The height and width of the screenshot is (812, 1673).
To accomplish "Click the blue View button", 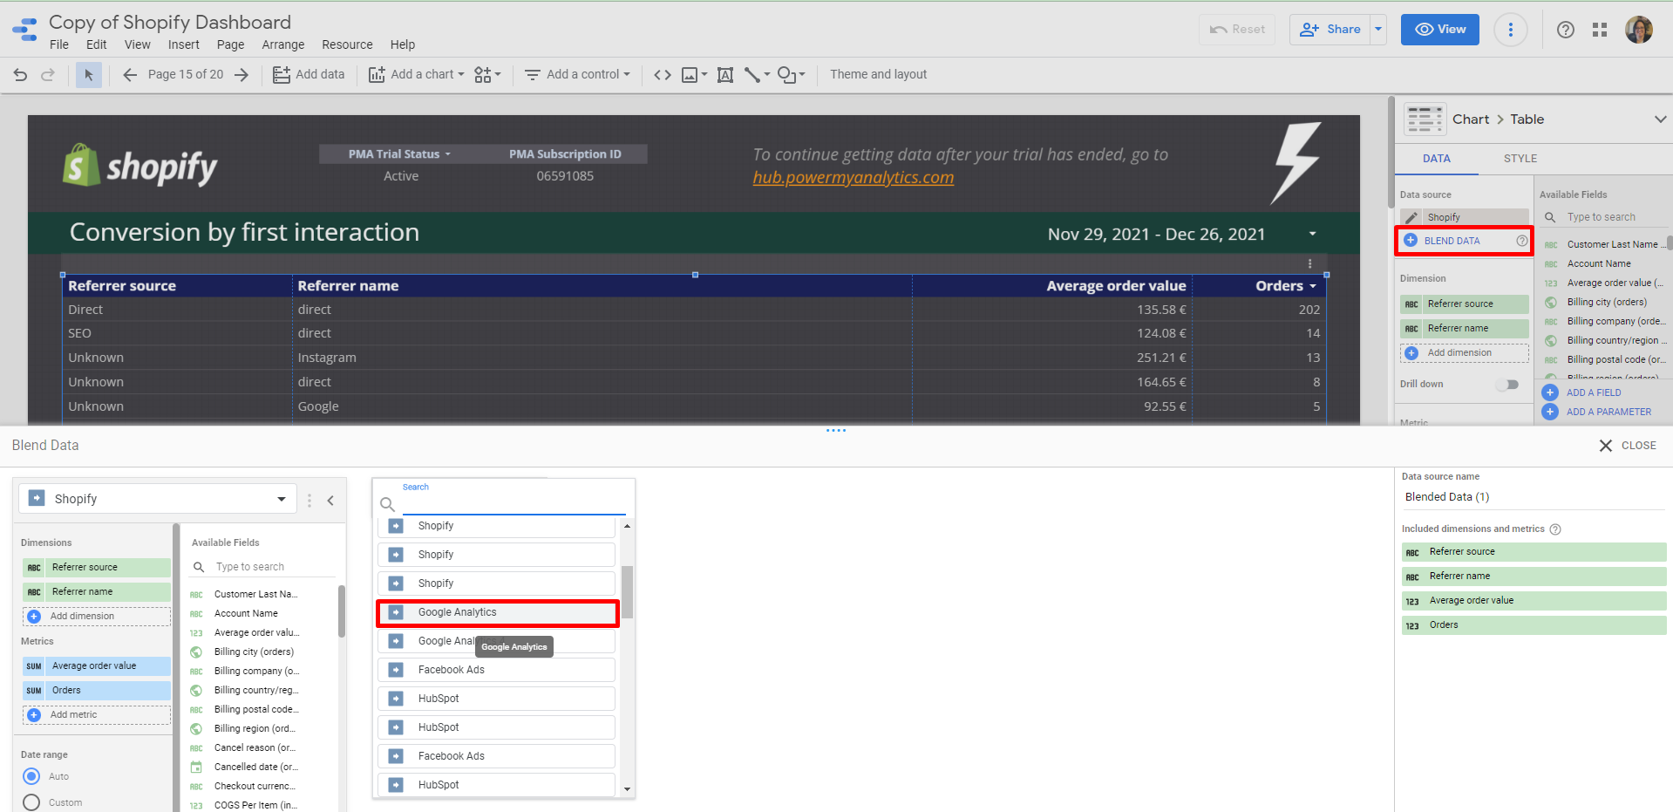I will tap(1439, 30).
